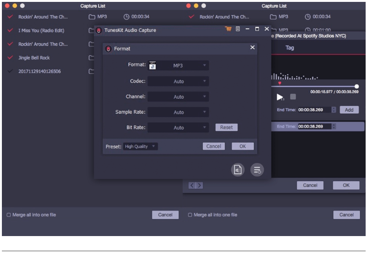Enable Merge all into one file in left window

(9, 215)
